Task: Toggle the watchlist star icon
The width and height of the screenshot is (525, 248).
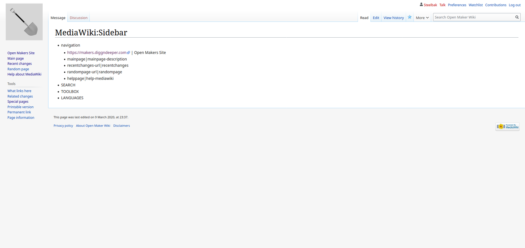Action: pyautogui.click(x=409, y=17)
